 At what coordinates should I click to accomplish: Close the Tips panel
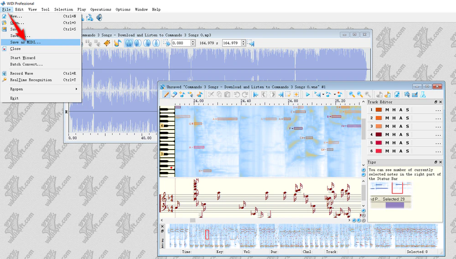440,162
